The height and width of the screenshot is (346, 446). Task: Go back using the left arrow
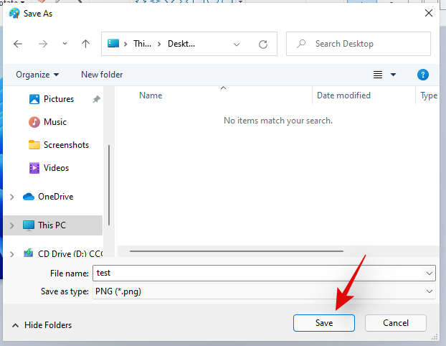[x=18, y=44]
